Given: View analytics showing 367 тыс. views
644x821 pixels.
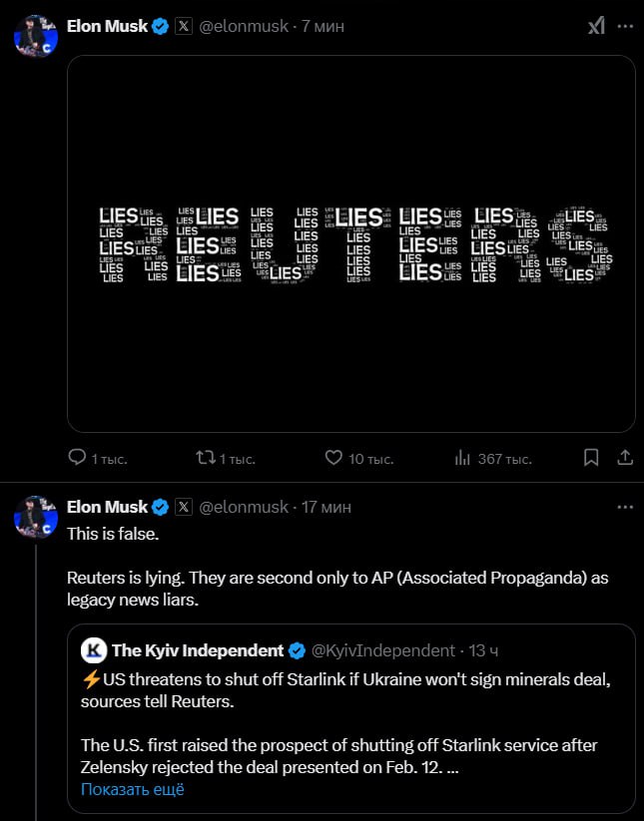Looking at the screenshot, I should 463,458.
